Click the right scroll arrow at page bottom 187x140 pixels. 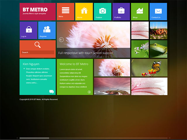pyautogui.click(x=169, y=138)
